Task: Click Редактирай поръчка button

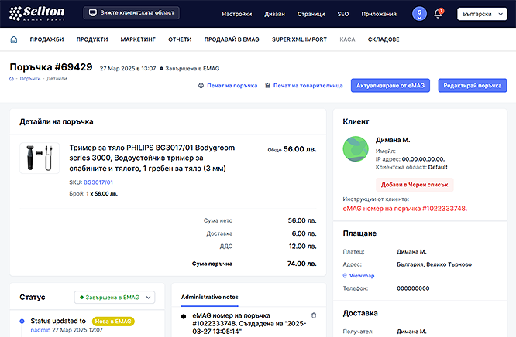Action: 472,85
